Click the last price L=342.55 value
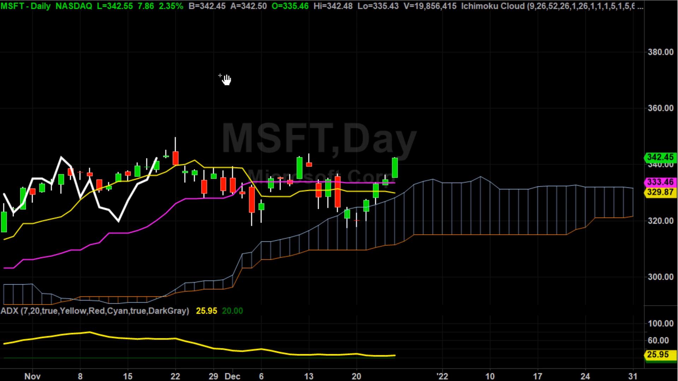The image size is (678, 381). [x=115, y=6]
